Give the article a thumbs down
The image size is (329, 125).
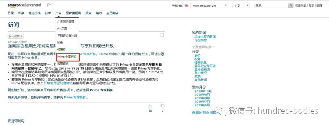tap(162, 107)
